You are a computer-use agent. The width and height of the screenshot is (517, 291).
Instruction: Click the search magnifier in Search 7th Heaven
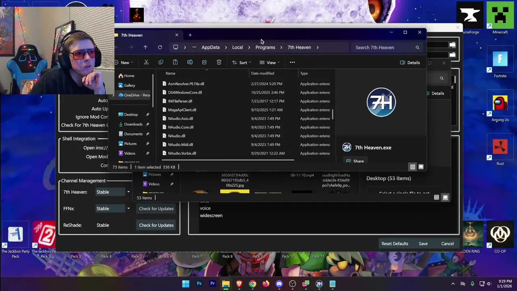click(x=417, y=47)
